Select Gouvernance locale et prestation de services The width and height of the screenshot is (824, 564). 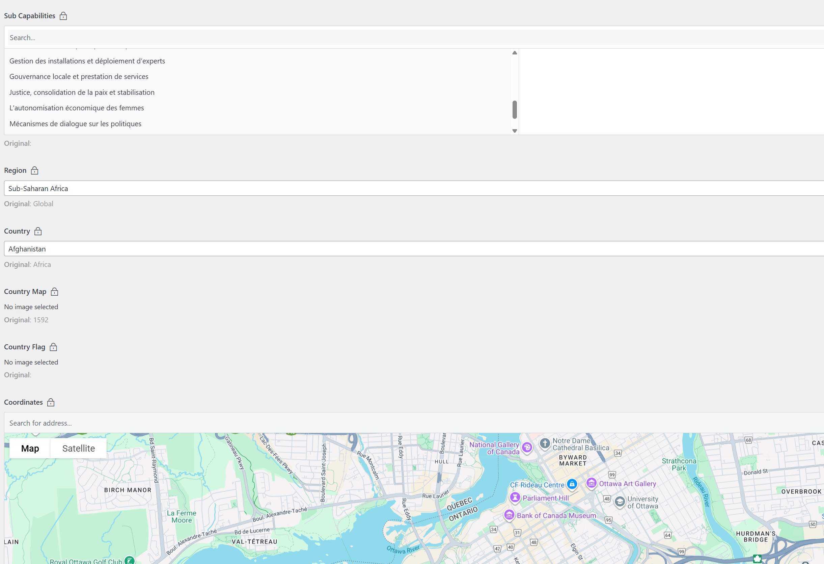point(79,77)
